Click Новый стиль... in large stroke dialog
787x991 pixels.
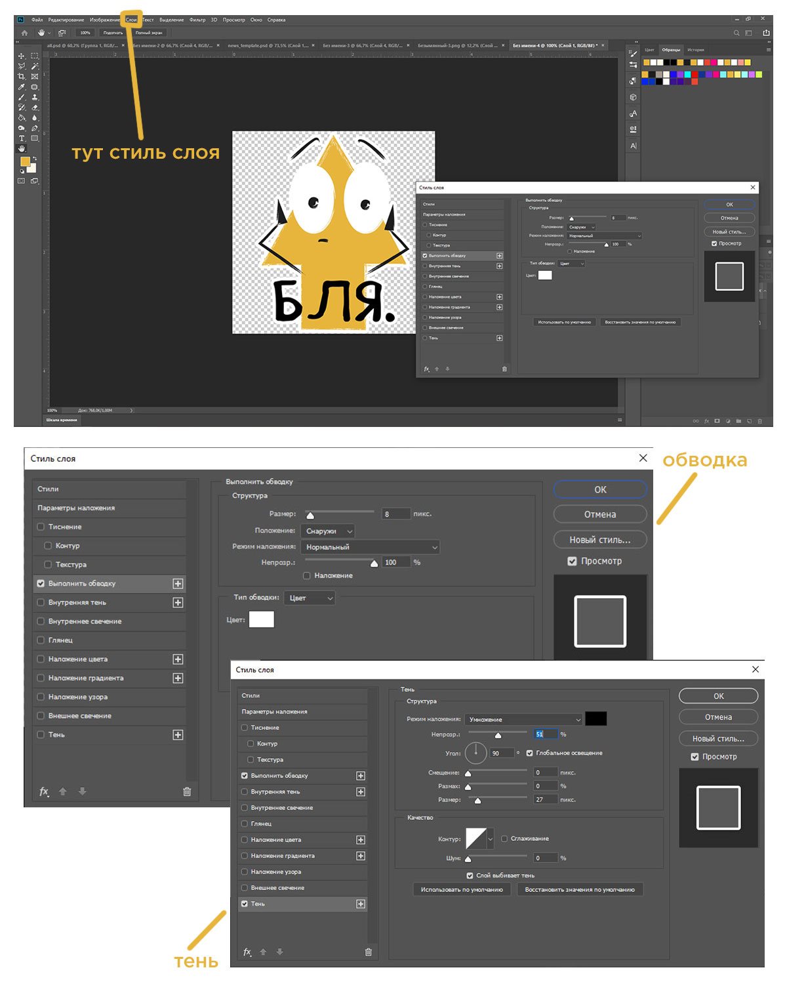point(600,540)
